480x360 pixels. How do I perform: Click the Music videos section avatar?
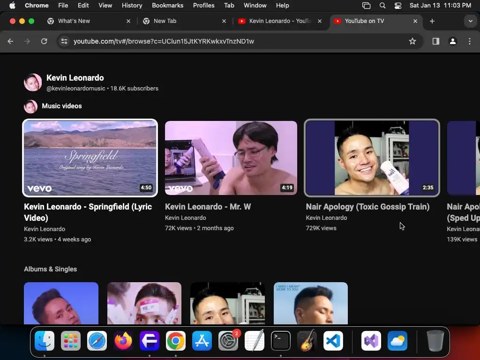[30, 106]
